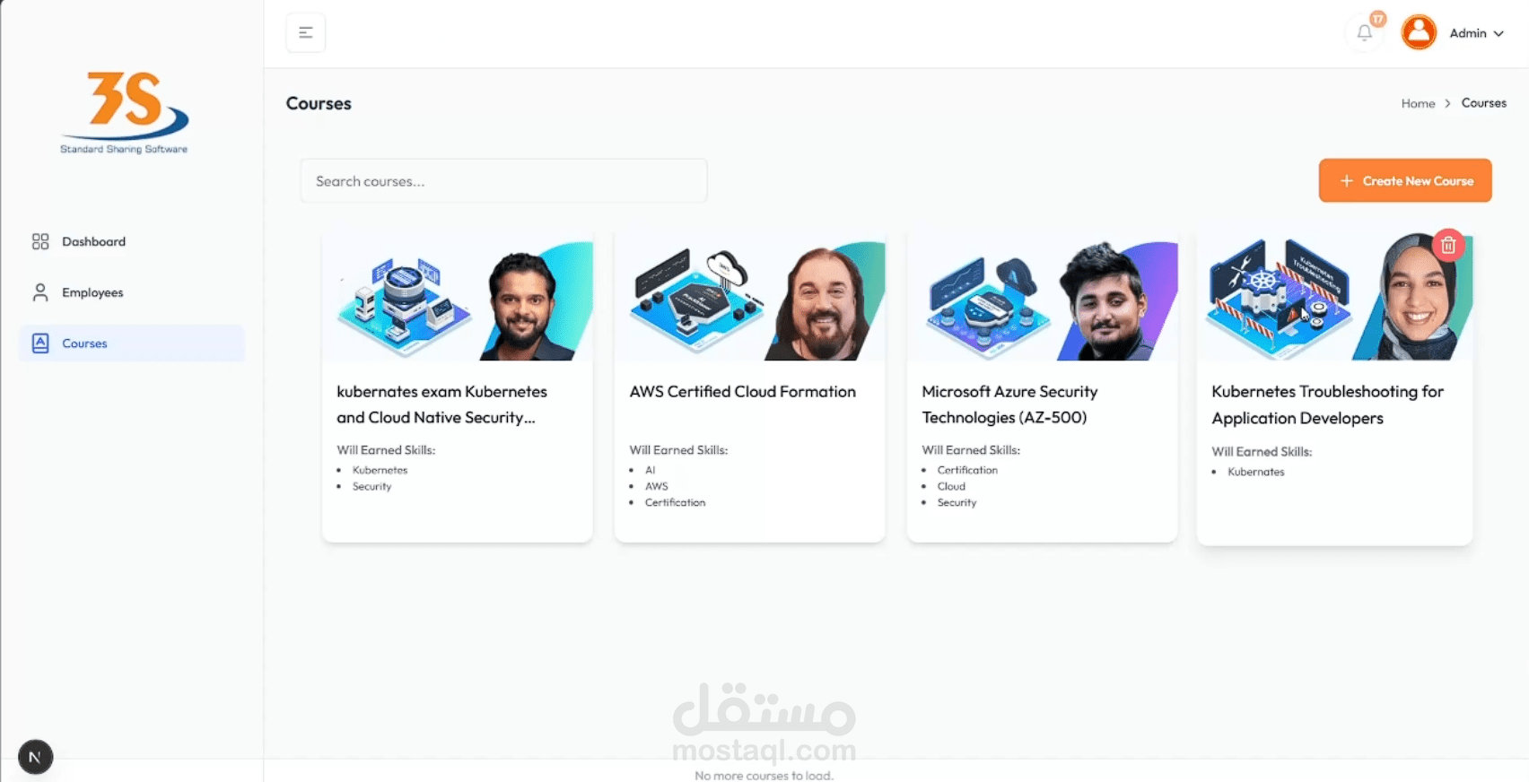Open the Admin user menu label
Image resolution: width=1529 pixels, height=782 pixels.
pos(1468,33)
